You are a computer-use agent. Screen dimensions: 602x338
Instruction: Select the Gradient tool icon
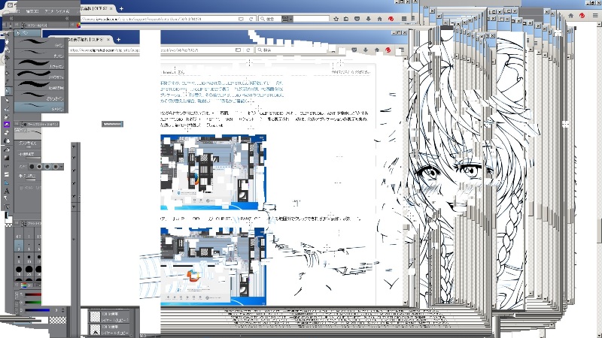pos(7,158)
